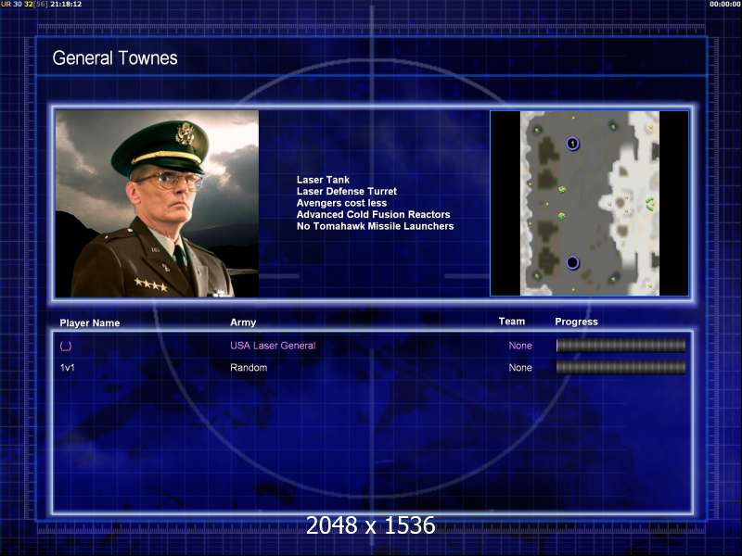Screen dimensions: 742x556
Task: Click the Random army entry
Action: click(249, 367)
